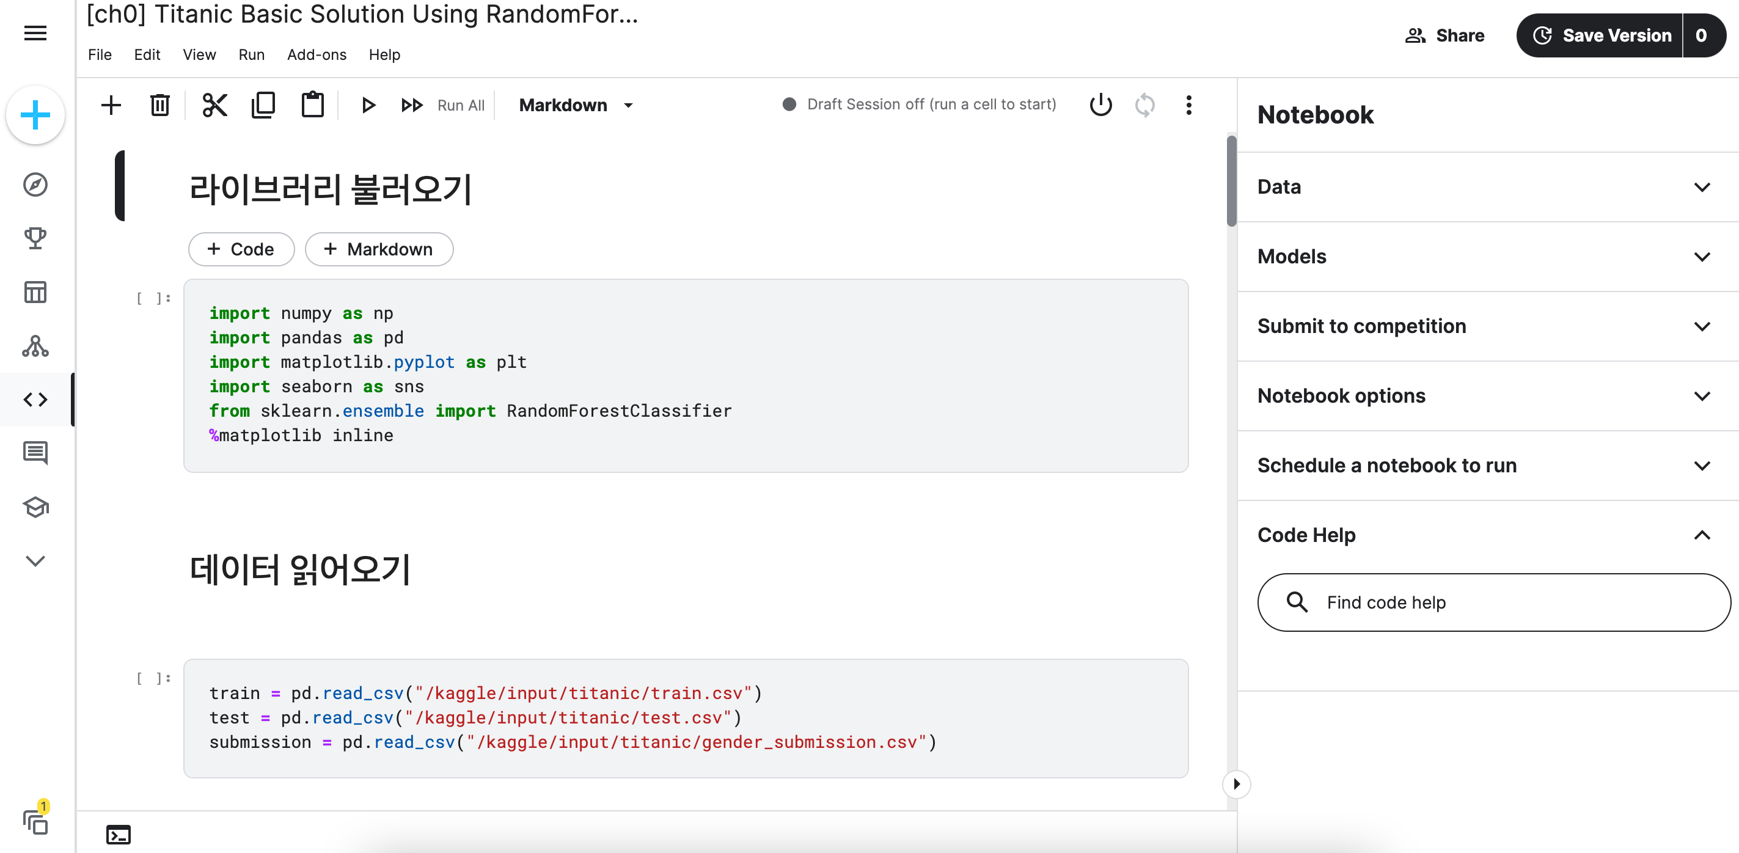Click the search magnifier in code help
Image resolution: width=1739 pixels, height=853 pixels.
pos(1297,602)
